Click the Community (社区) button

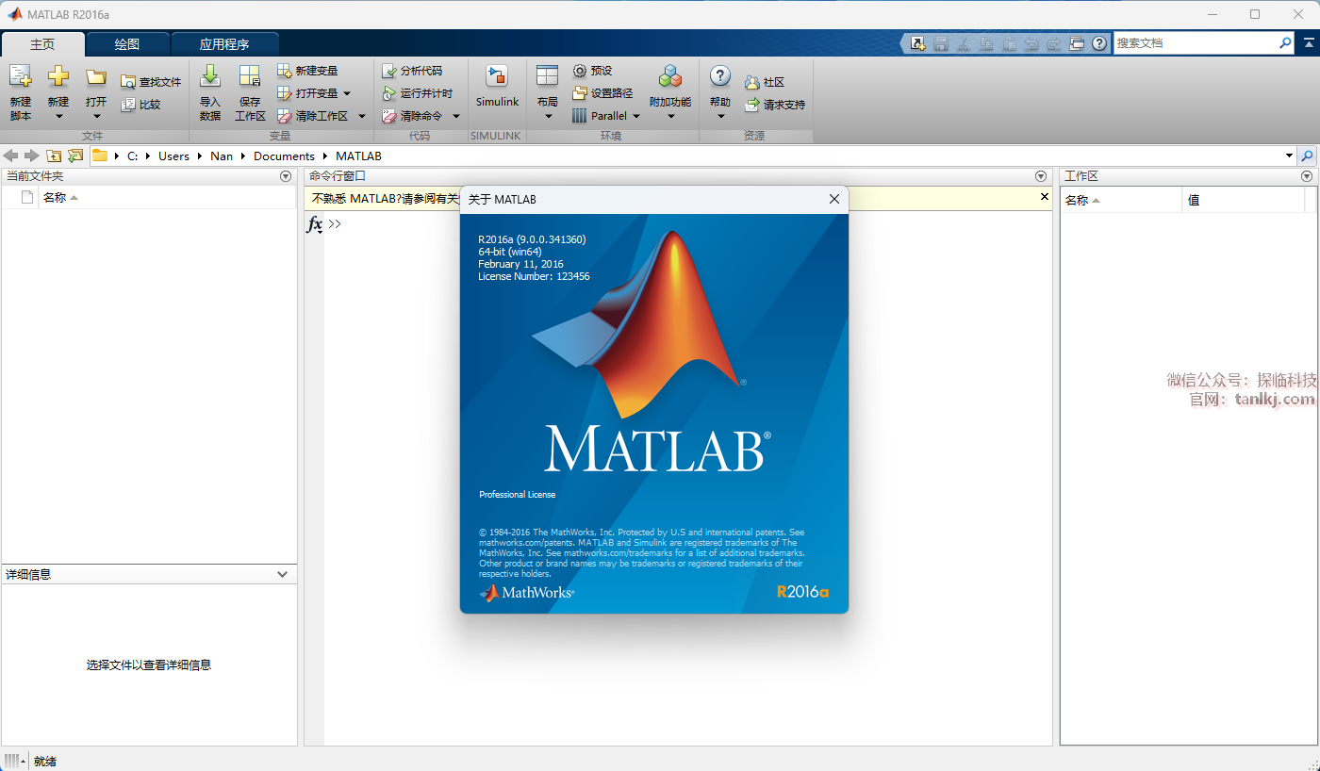(x=765, y=82)
